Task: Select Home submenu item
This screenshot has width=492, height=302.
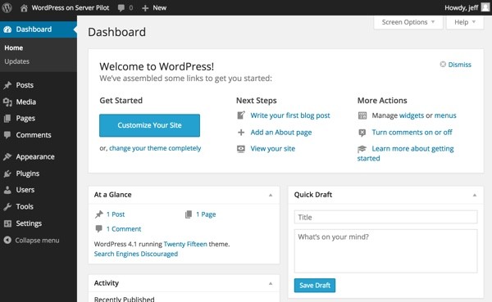Action: [x=13, y=48]
